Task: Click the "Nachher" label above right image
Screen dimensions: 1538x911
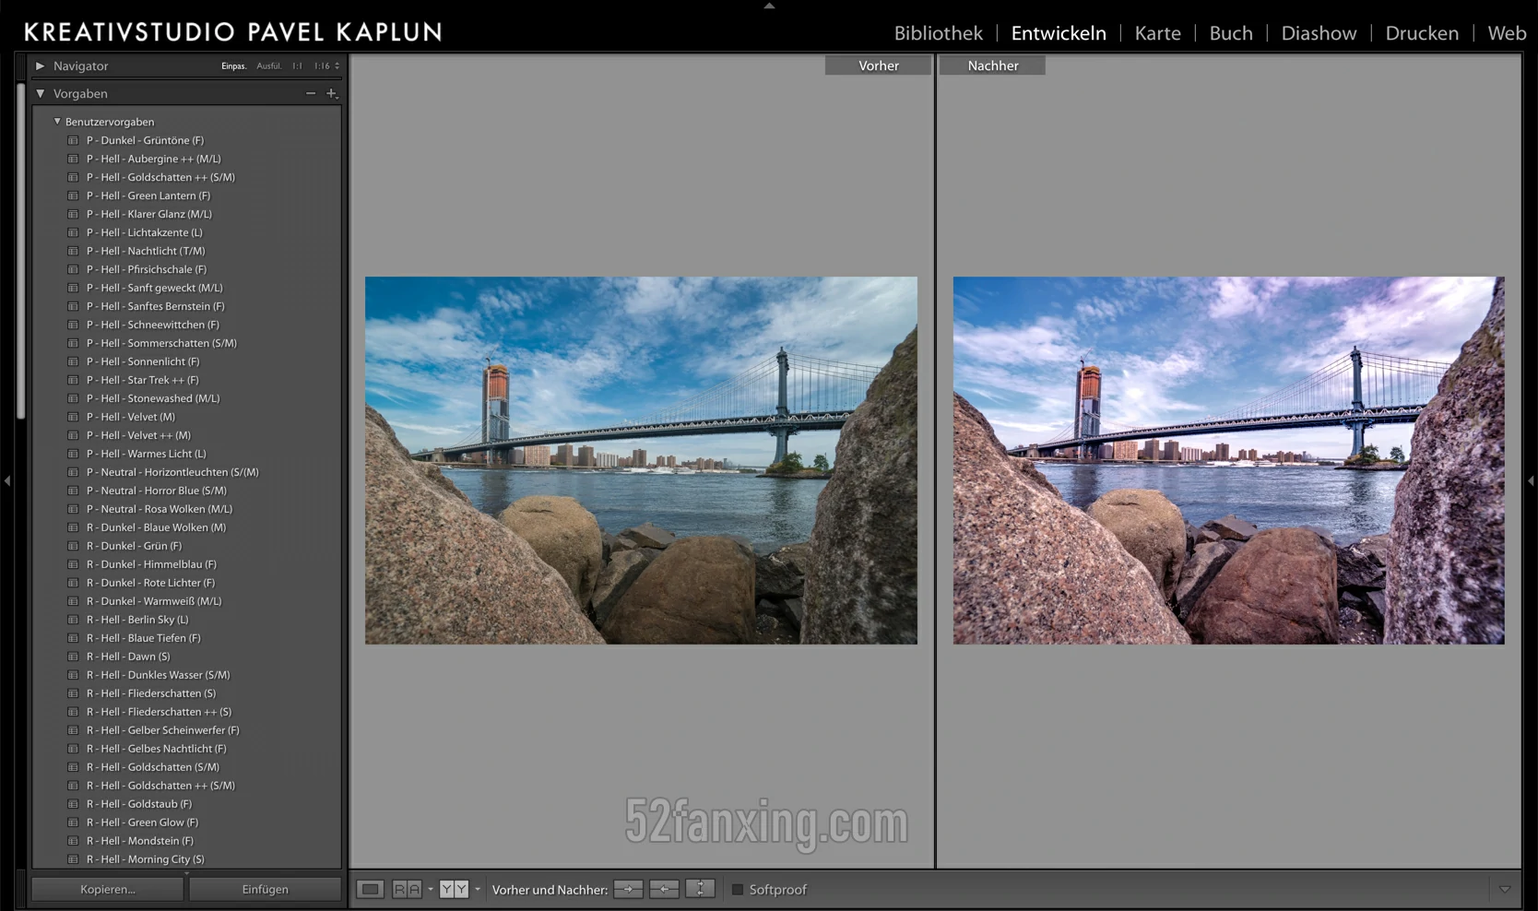Action: pos(993,65)
